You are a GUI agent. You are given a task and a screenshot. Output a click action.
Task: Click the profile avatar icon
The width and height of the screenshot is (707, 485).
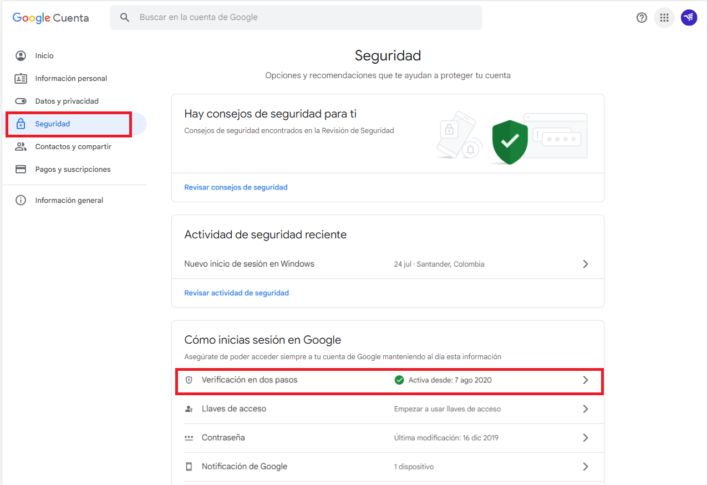(689, 18)
